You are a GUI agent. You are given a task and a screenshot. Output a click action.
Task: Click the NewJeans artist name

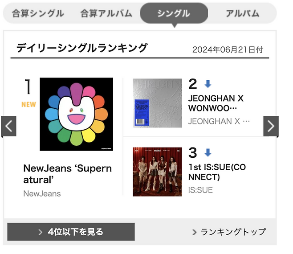click(42, 194)
